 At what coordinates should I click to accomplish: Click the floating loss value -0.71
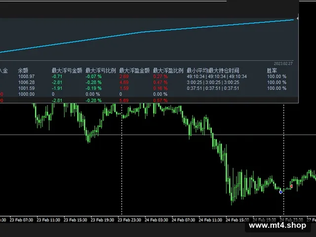point(57,77)
